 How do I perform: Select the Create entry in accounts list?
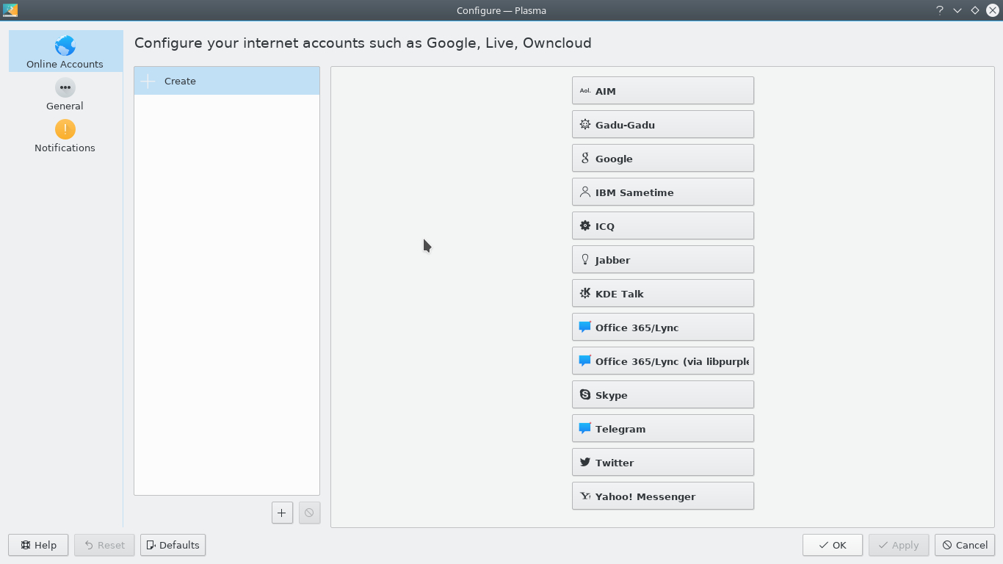pyautogui.click(x=227, y=81)
